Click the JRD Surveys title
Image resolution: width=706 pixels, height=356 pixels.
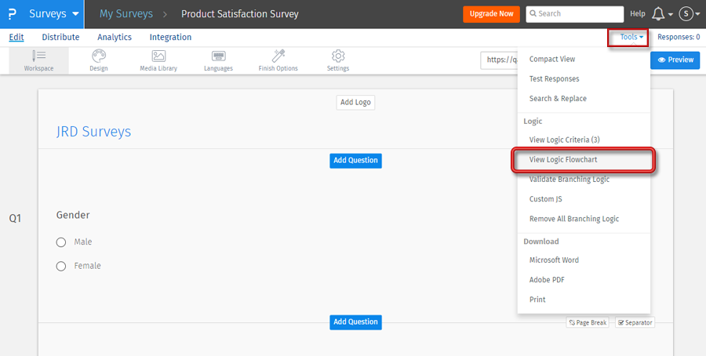pos(93,132)
